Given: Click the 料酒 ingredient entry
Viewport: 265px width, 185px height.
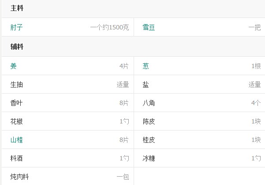Looking at the screenshot, I should (x=17, y=159).
